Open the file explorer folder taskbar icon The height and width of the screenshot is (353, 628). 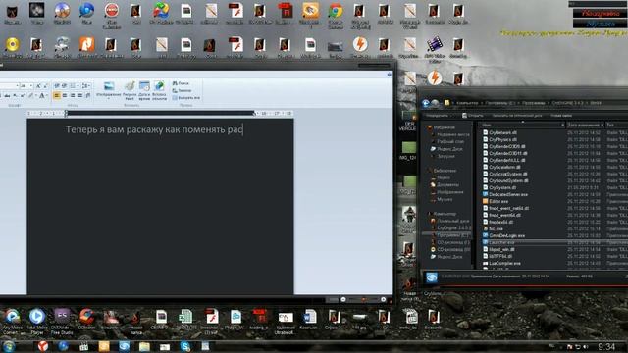pyautogui.click(x=144, y=346)
